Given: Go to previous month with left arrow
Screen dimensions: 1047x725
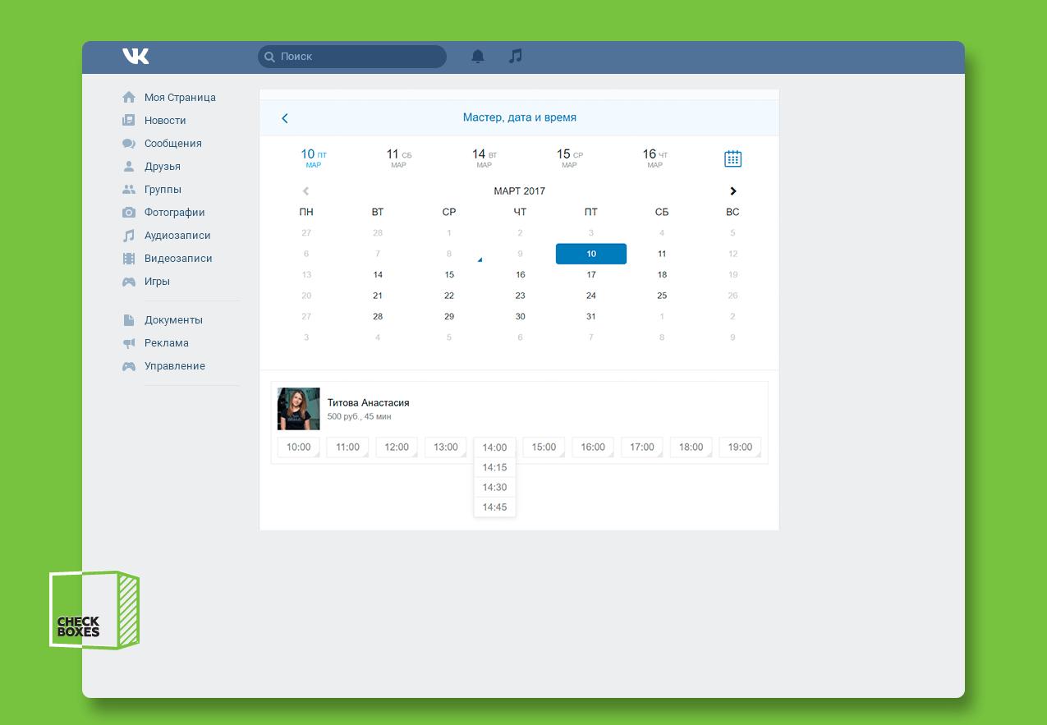Looking at the screenshot, I should tap(306, 191).
